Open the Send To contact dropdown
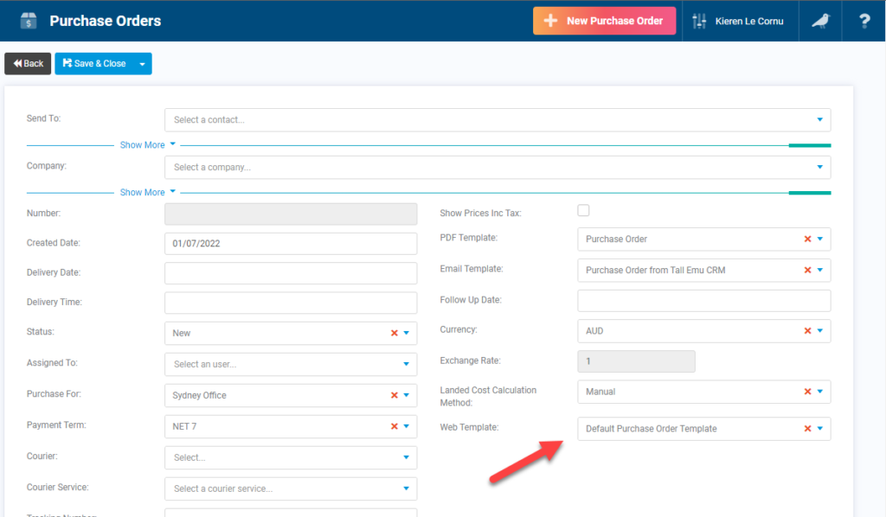The width and height of the screenshot is (886, 517). coord(819,119)
